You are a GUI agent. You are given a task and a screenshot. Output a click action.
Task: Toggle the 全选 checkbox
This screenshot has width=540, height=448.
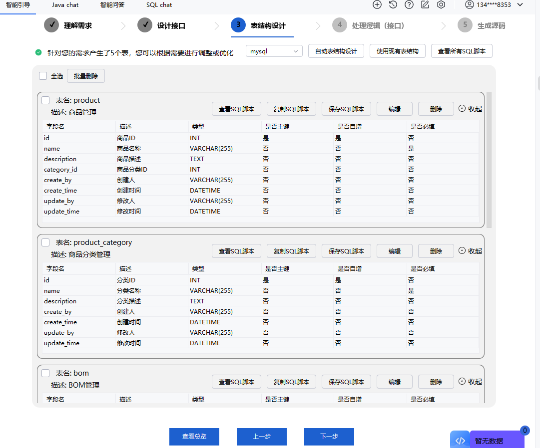[x=42, y=76]
